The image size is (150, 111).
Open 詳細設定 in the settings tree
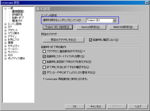click(17, 14)
